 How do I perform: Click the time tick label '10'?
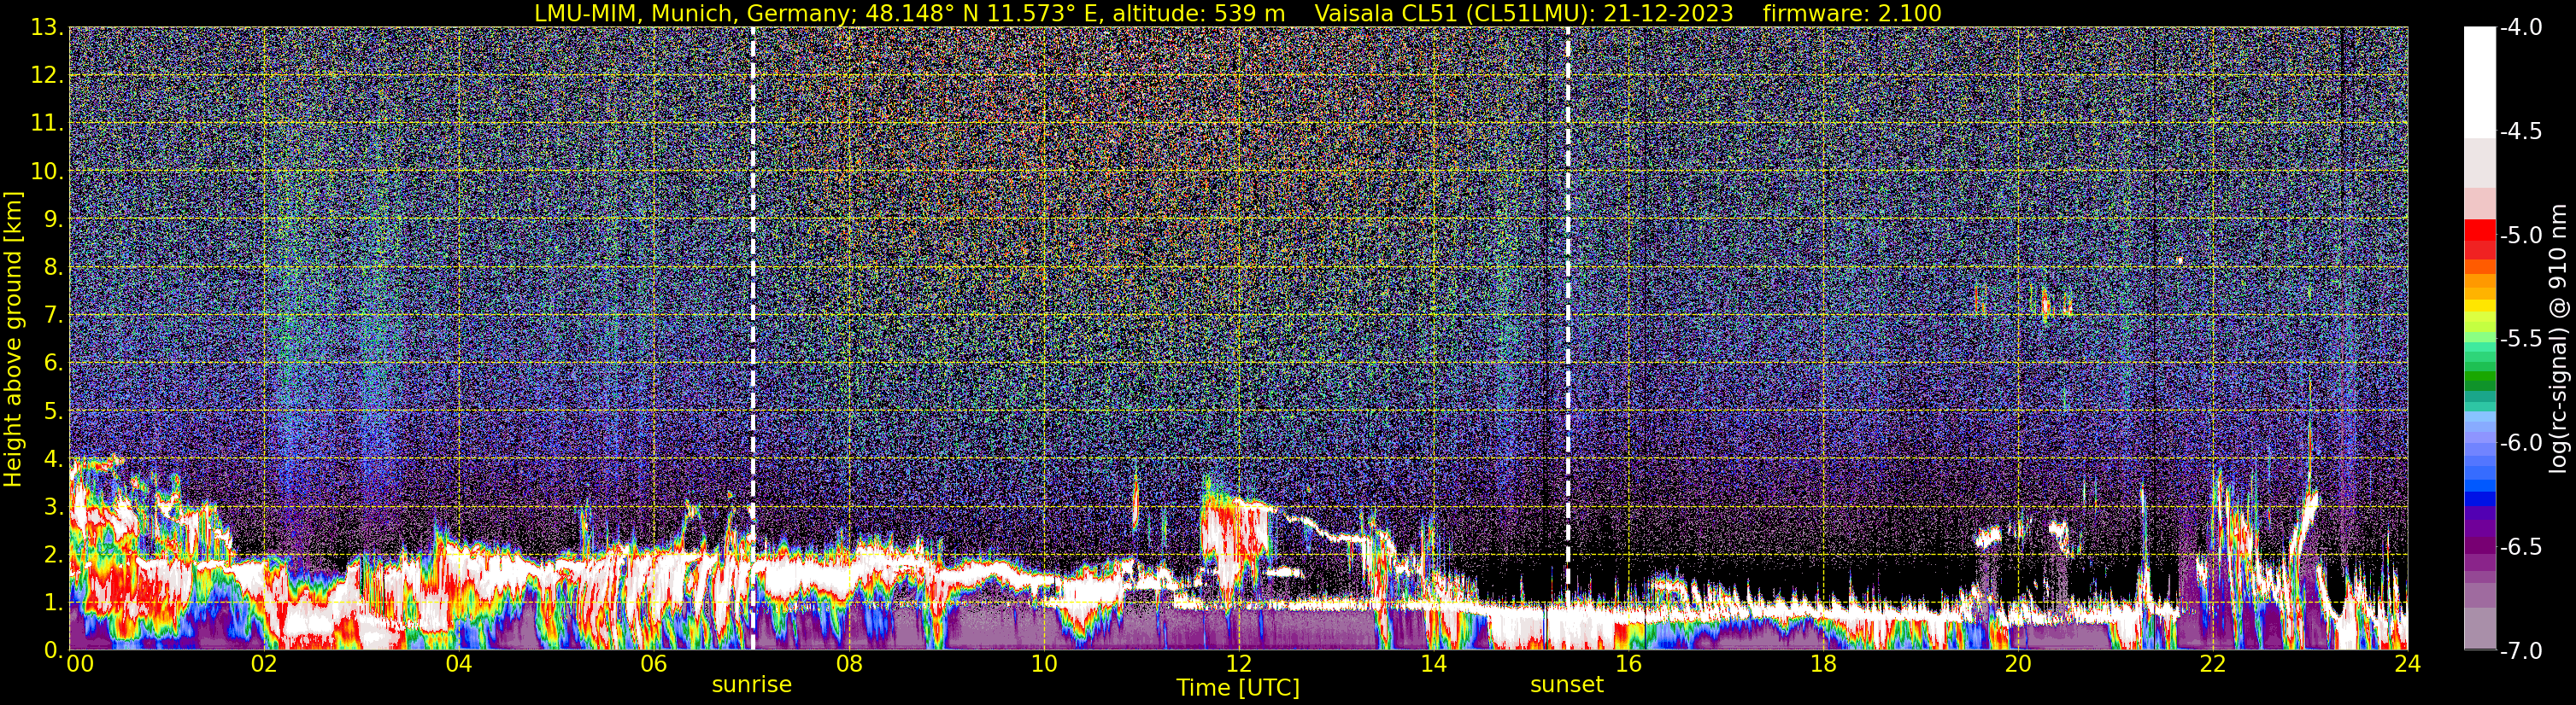point(1044,664)
